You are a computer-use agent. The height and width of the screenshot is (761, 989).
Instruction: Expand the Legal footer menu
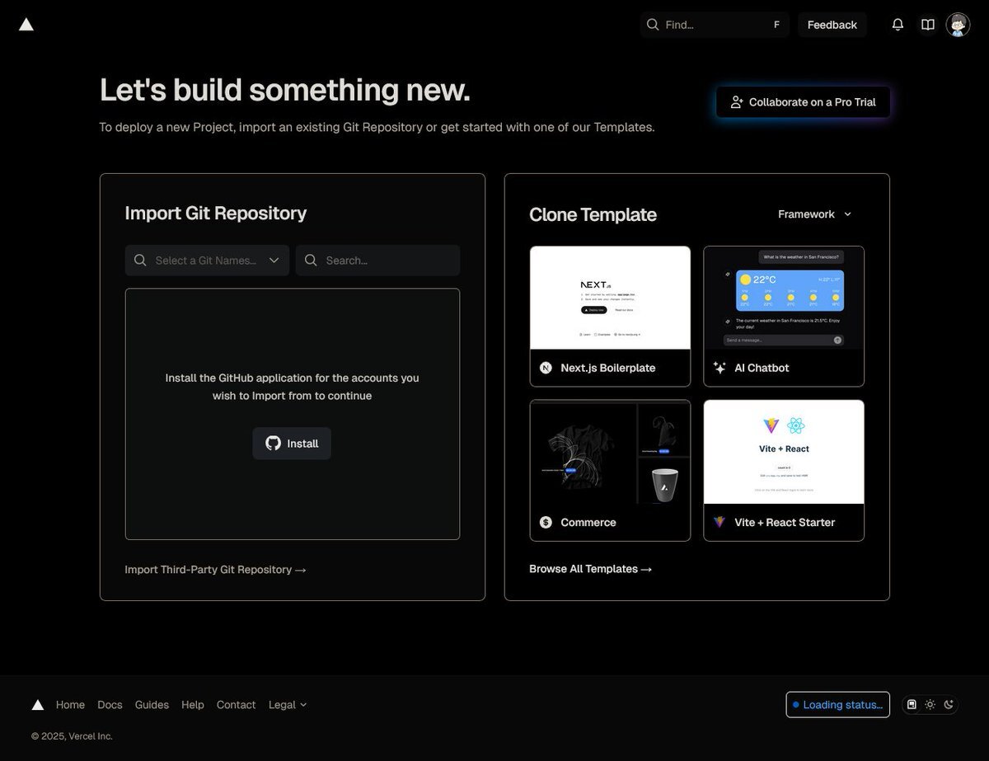pyautogui.click(x=288, y=705)
